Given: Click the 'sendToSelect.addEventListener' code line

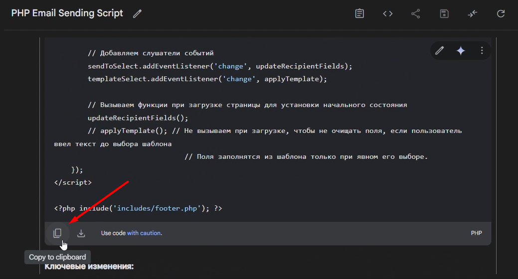Looking at the screenshot, I should pos(220,66).
